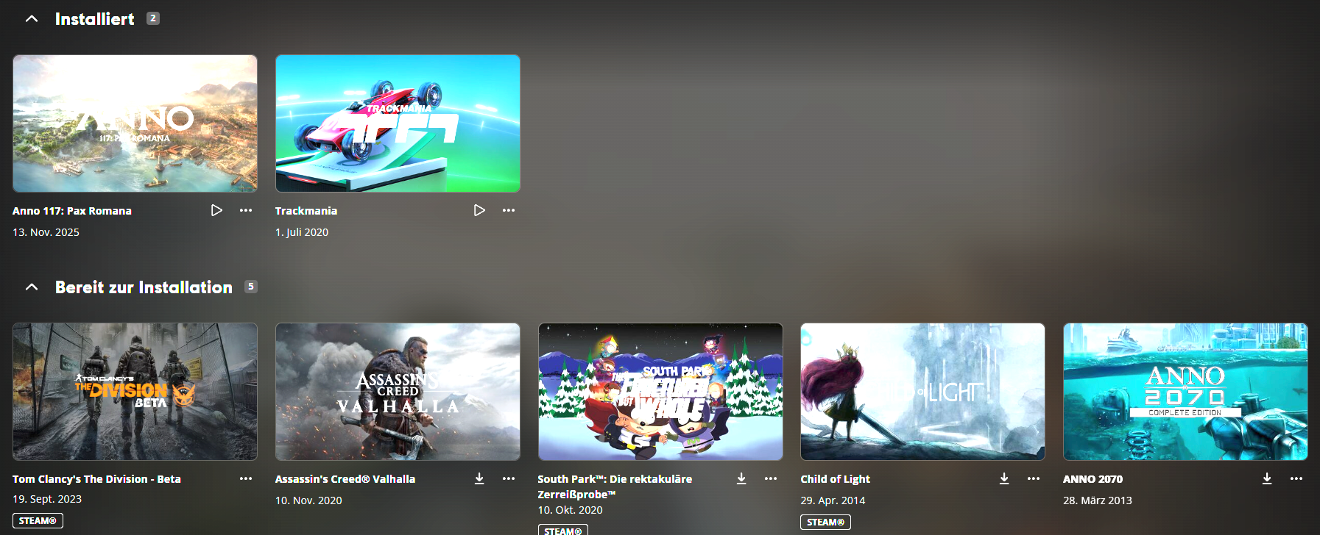
Task: Open more options for South Park game
Action: click(771, 478)
